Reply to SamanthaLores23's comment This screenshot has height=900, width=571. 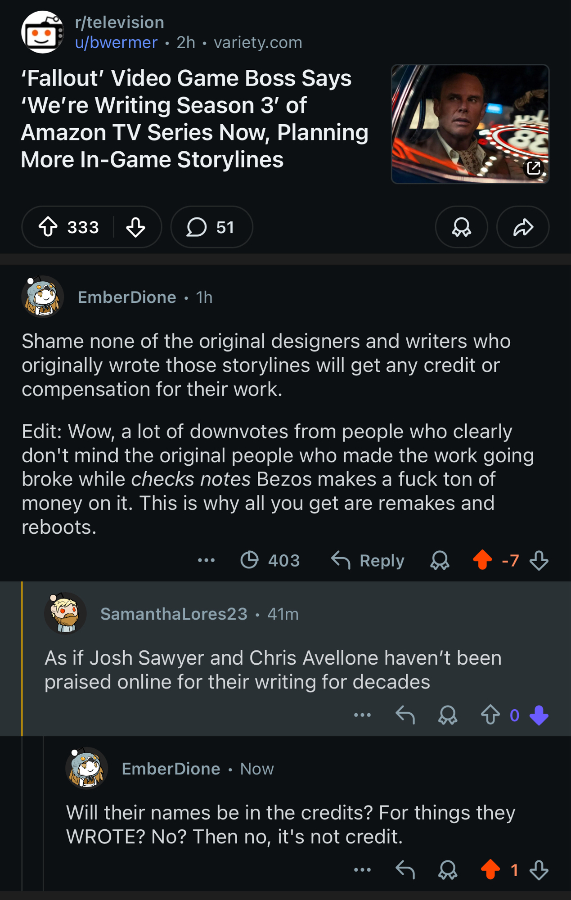pyautogui.click(x=405, y=715)
